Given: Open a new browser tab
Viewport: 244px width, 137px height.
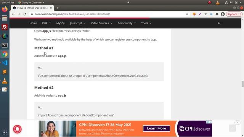Looking at the screenshot, I should coord(58,8).
